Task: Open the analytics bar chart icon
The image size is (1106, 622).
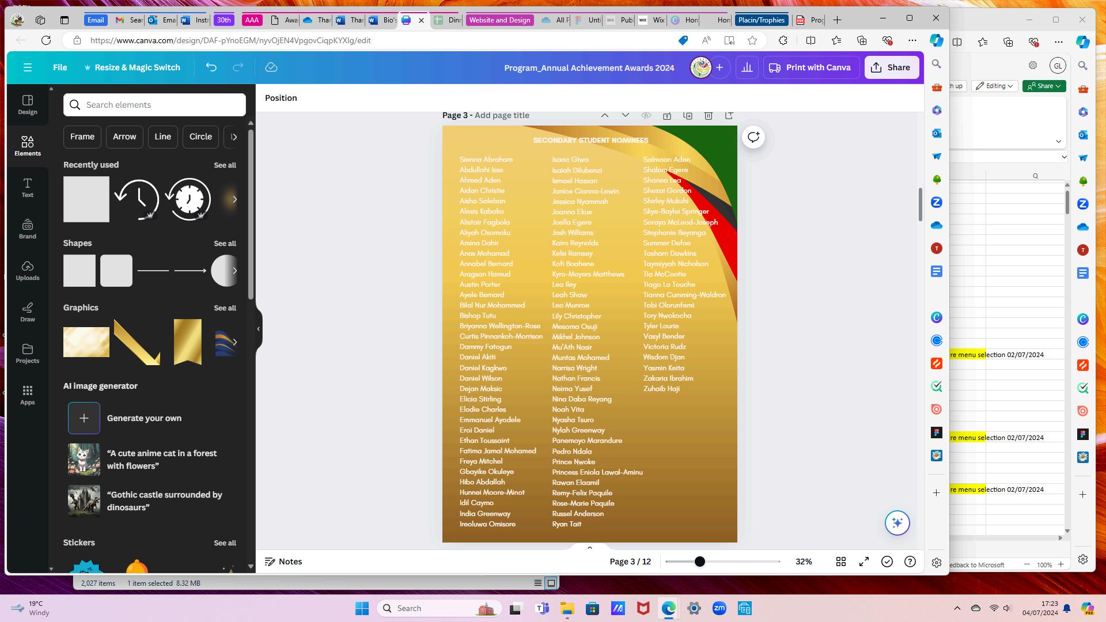Action: tap(747, 67)
